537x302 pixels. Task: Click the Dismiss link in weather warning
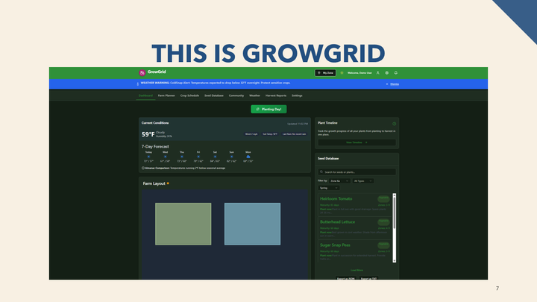395,84
